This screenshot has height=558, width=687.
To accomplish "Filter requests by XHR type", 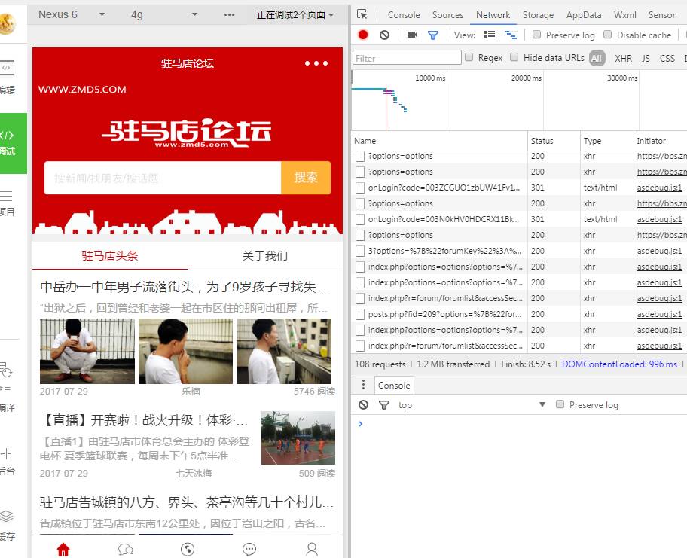I will point(623,58).
